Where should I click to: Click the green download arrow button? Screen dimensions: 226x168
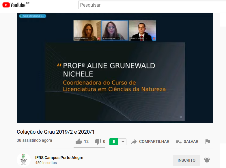pyautogui.click(x=114, y=141)
